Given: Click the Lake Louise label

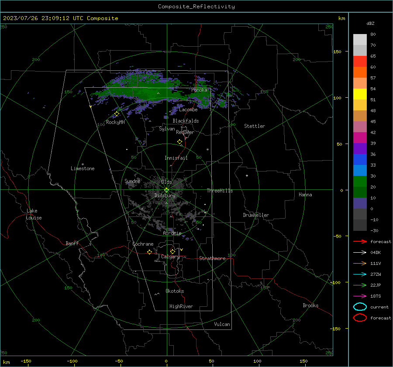Looking at the screenshot, I should tap(34, 214).
